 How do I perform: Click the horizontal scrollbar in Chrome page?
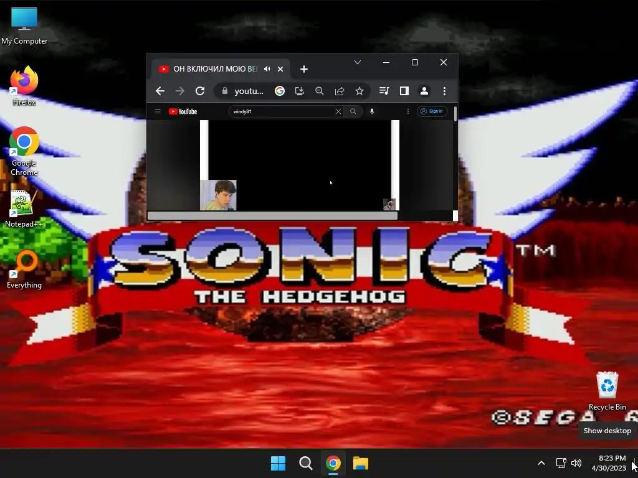click(x=272, y=216)
